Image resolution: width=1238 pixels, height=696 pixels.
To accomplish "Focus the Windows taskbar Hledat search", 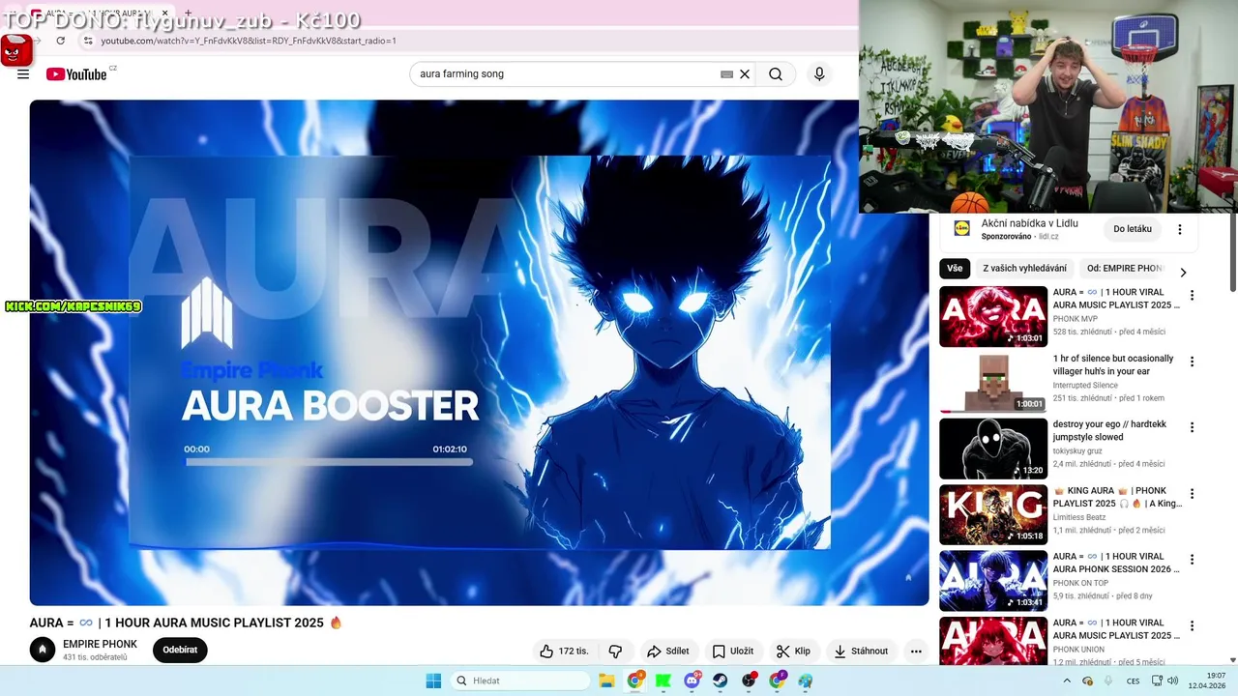I will [520, 681].
